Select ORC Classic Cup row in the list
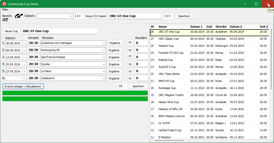 [169, 39]
